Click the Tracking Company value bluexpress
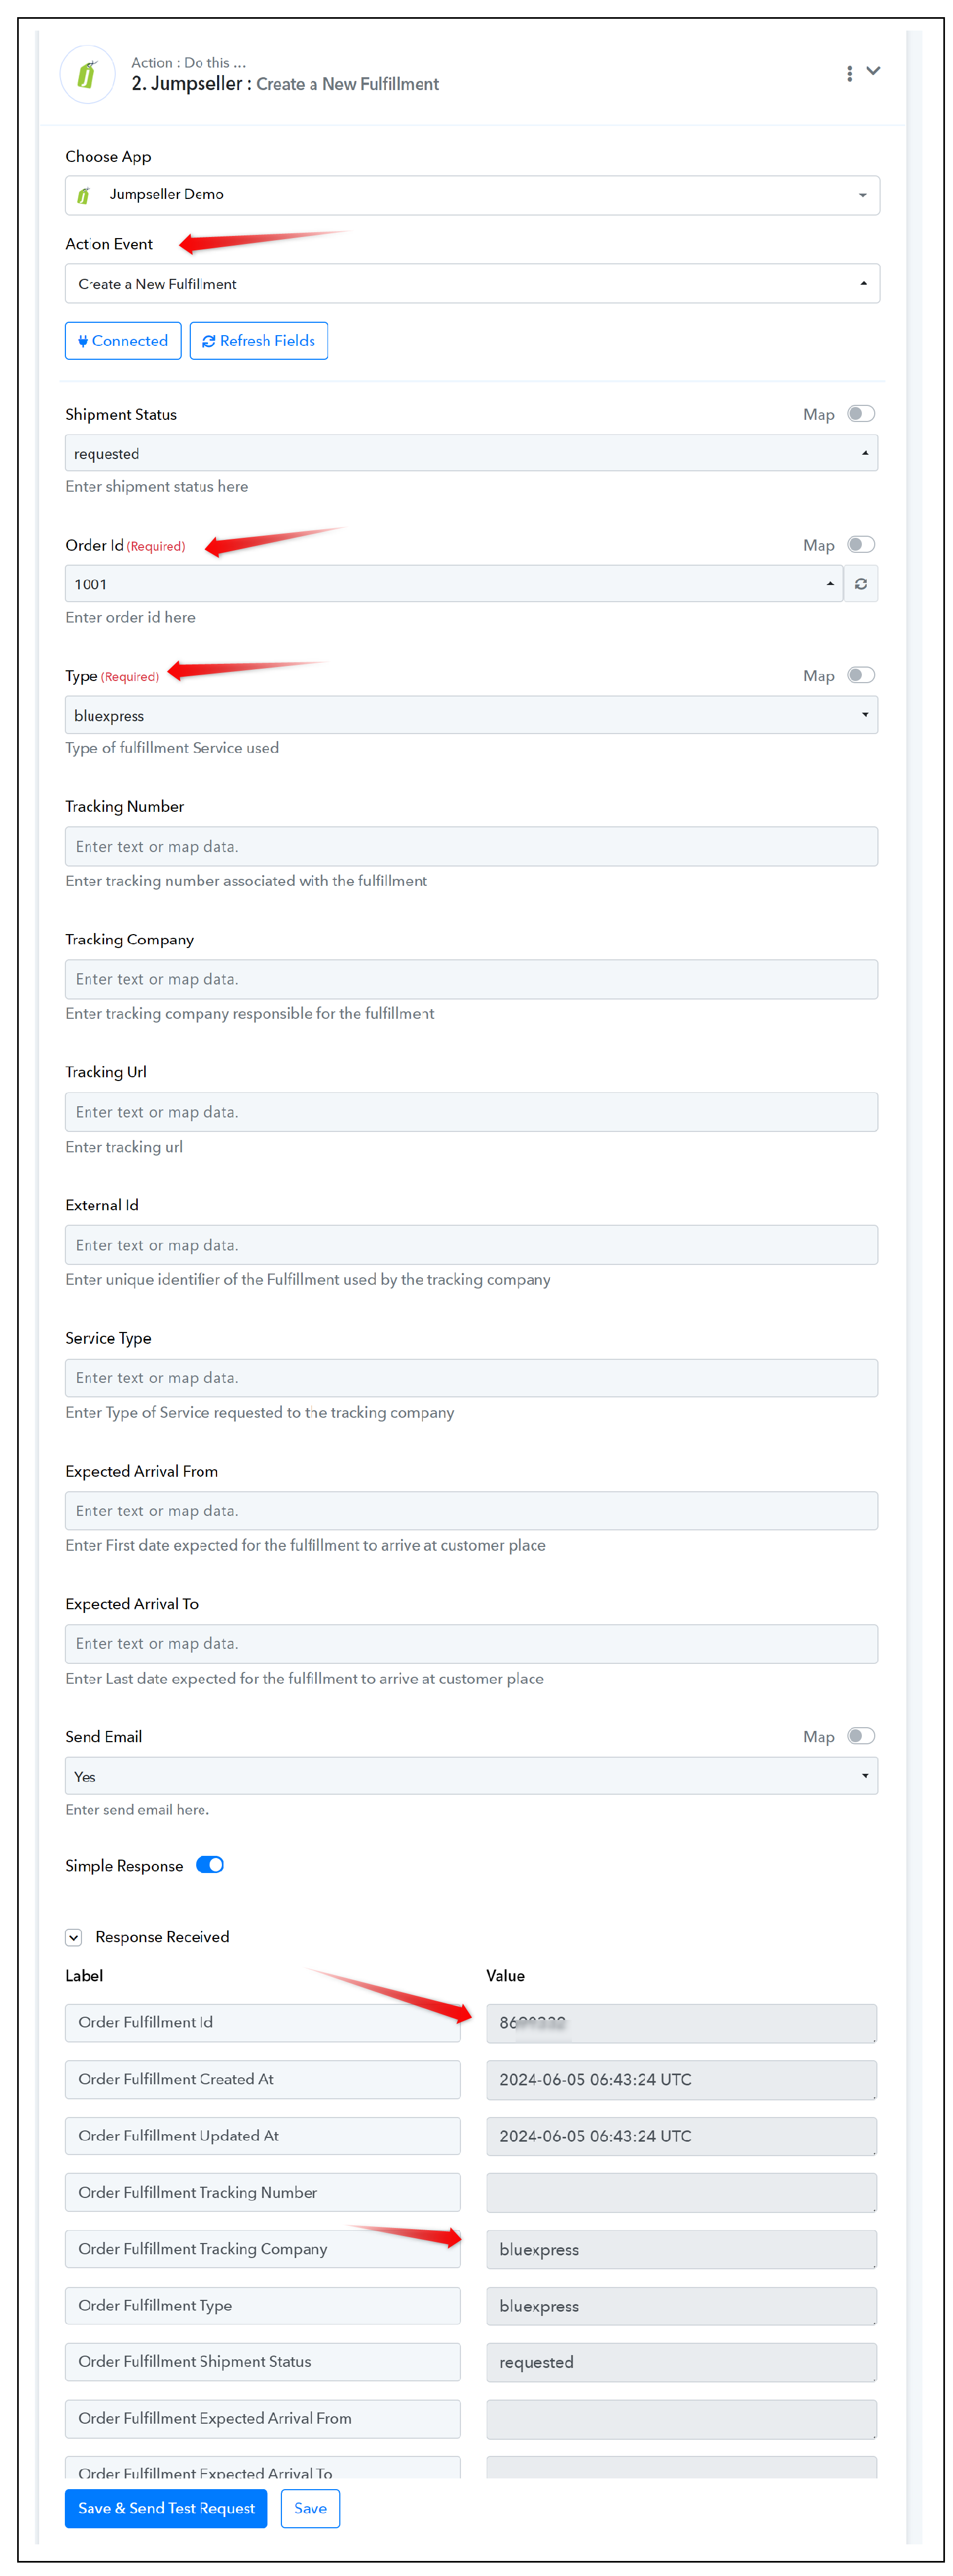This screenshot has height=2576, width=953. coord(681,2250)
